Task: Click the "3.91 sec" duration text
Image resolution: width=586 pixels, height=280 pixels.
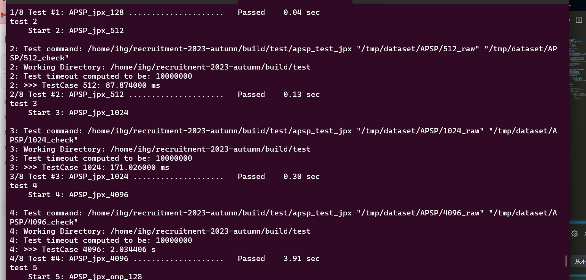Action: point(301,258)
